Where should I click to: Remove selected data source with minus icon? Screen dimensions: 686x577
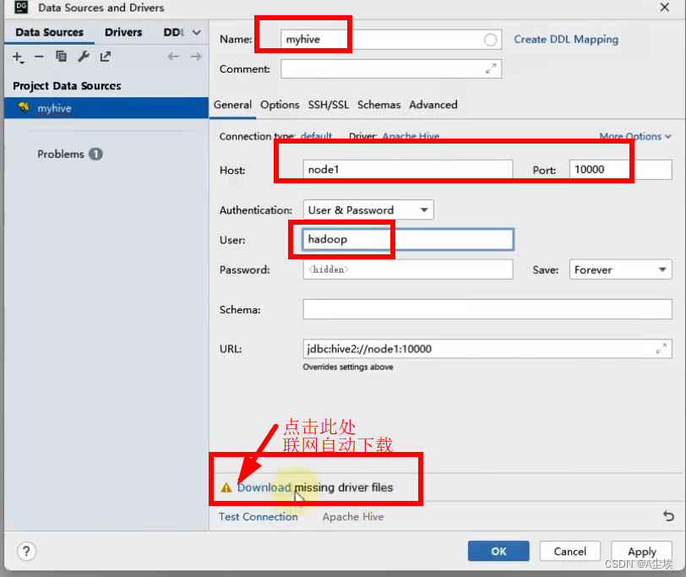[x=39, y=57]
